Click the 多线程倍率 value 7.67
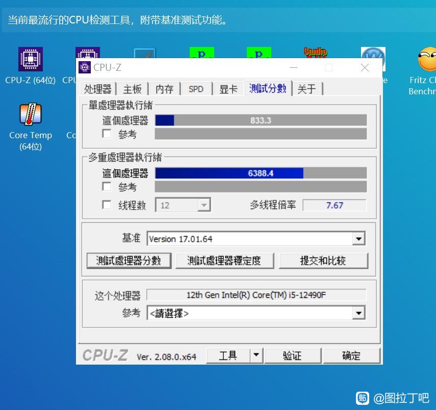Viewport: 436px width, 410px height. tap(335, 206)
